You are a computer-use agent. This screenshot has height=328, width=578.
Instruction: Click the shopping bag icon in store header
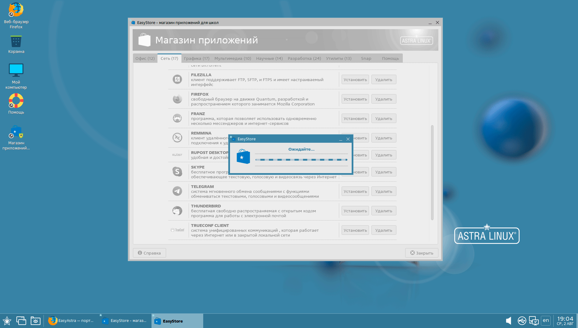144,40
